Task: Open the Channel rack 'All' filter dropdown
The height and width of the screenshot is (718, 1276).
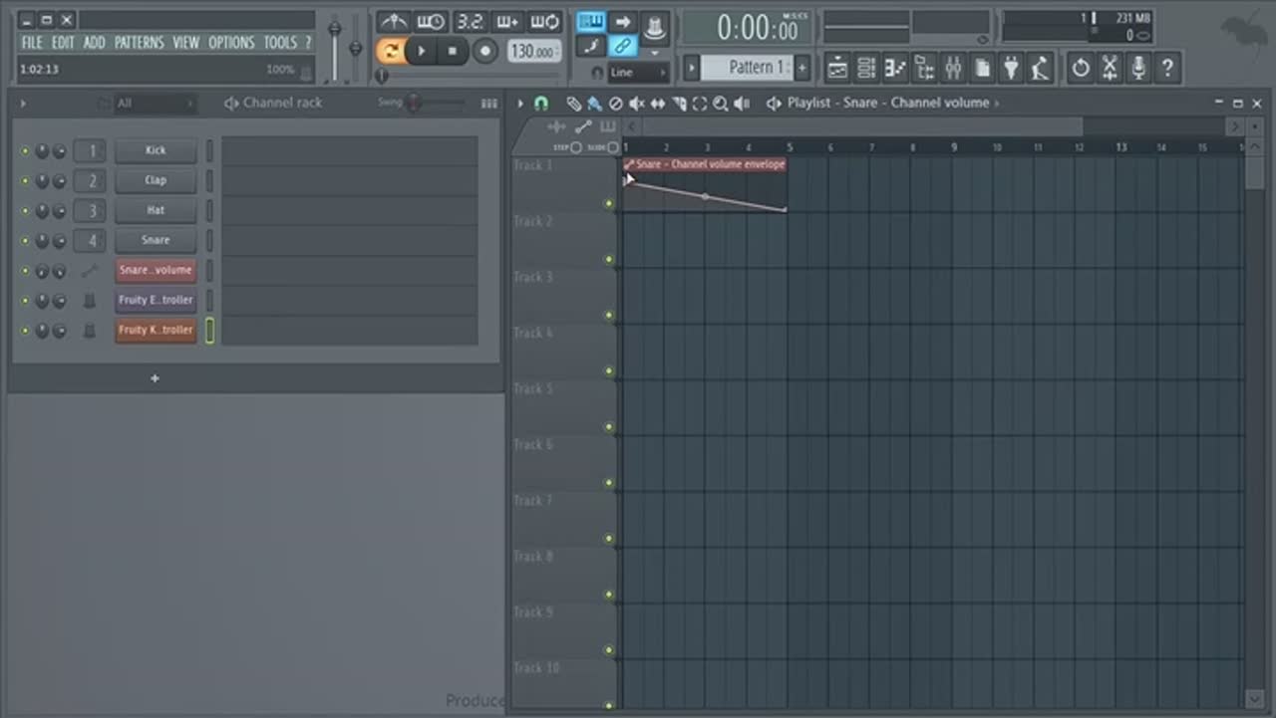Action: coord(154,104)
